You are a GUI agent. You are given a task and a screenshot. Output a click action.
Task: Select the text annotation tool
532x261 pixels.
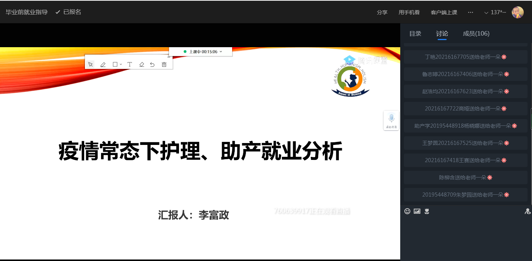click(130, 64)
